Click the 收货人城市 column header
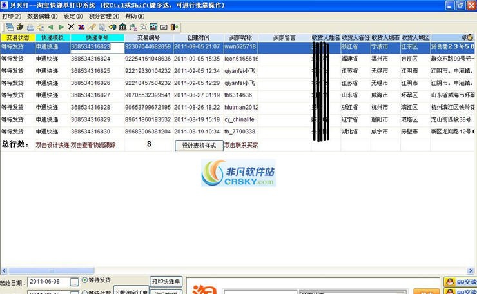The width and height of the screenshot is (477, 294). click(x=385, y=38)
